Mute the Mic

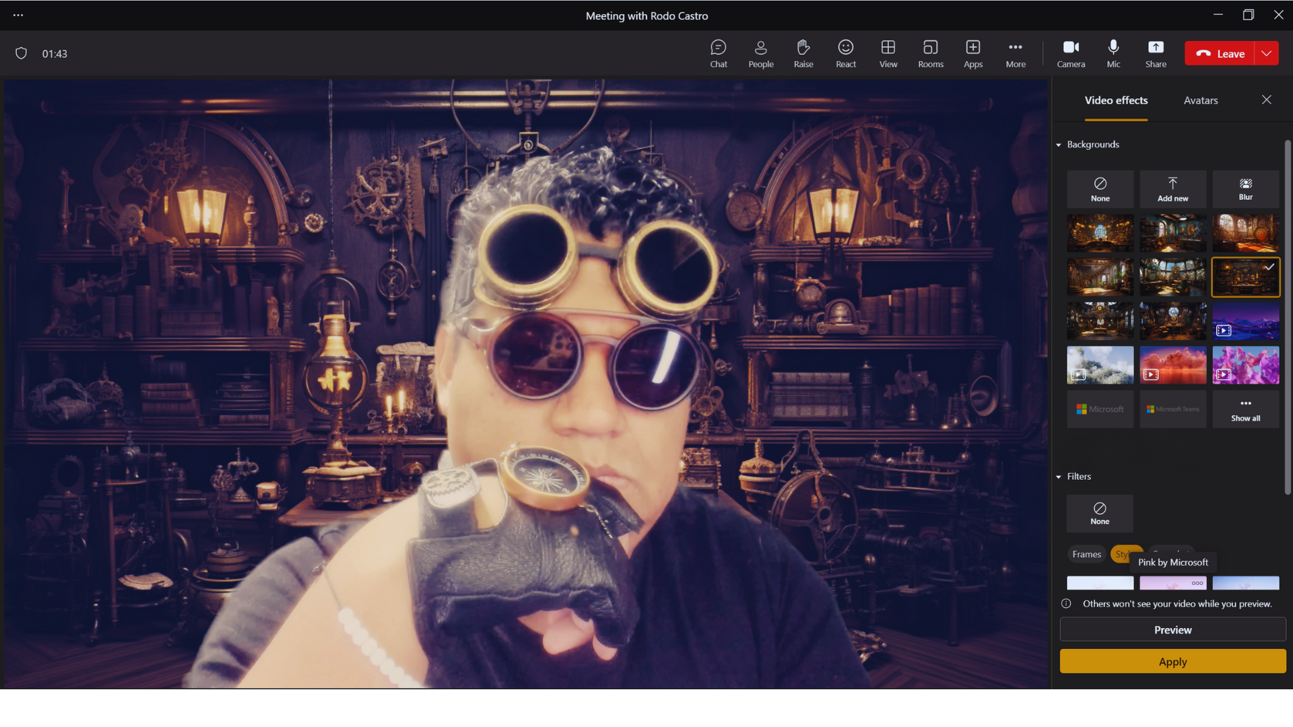tap(1113, 54)
